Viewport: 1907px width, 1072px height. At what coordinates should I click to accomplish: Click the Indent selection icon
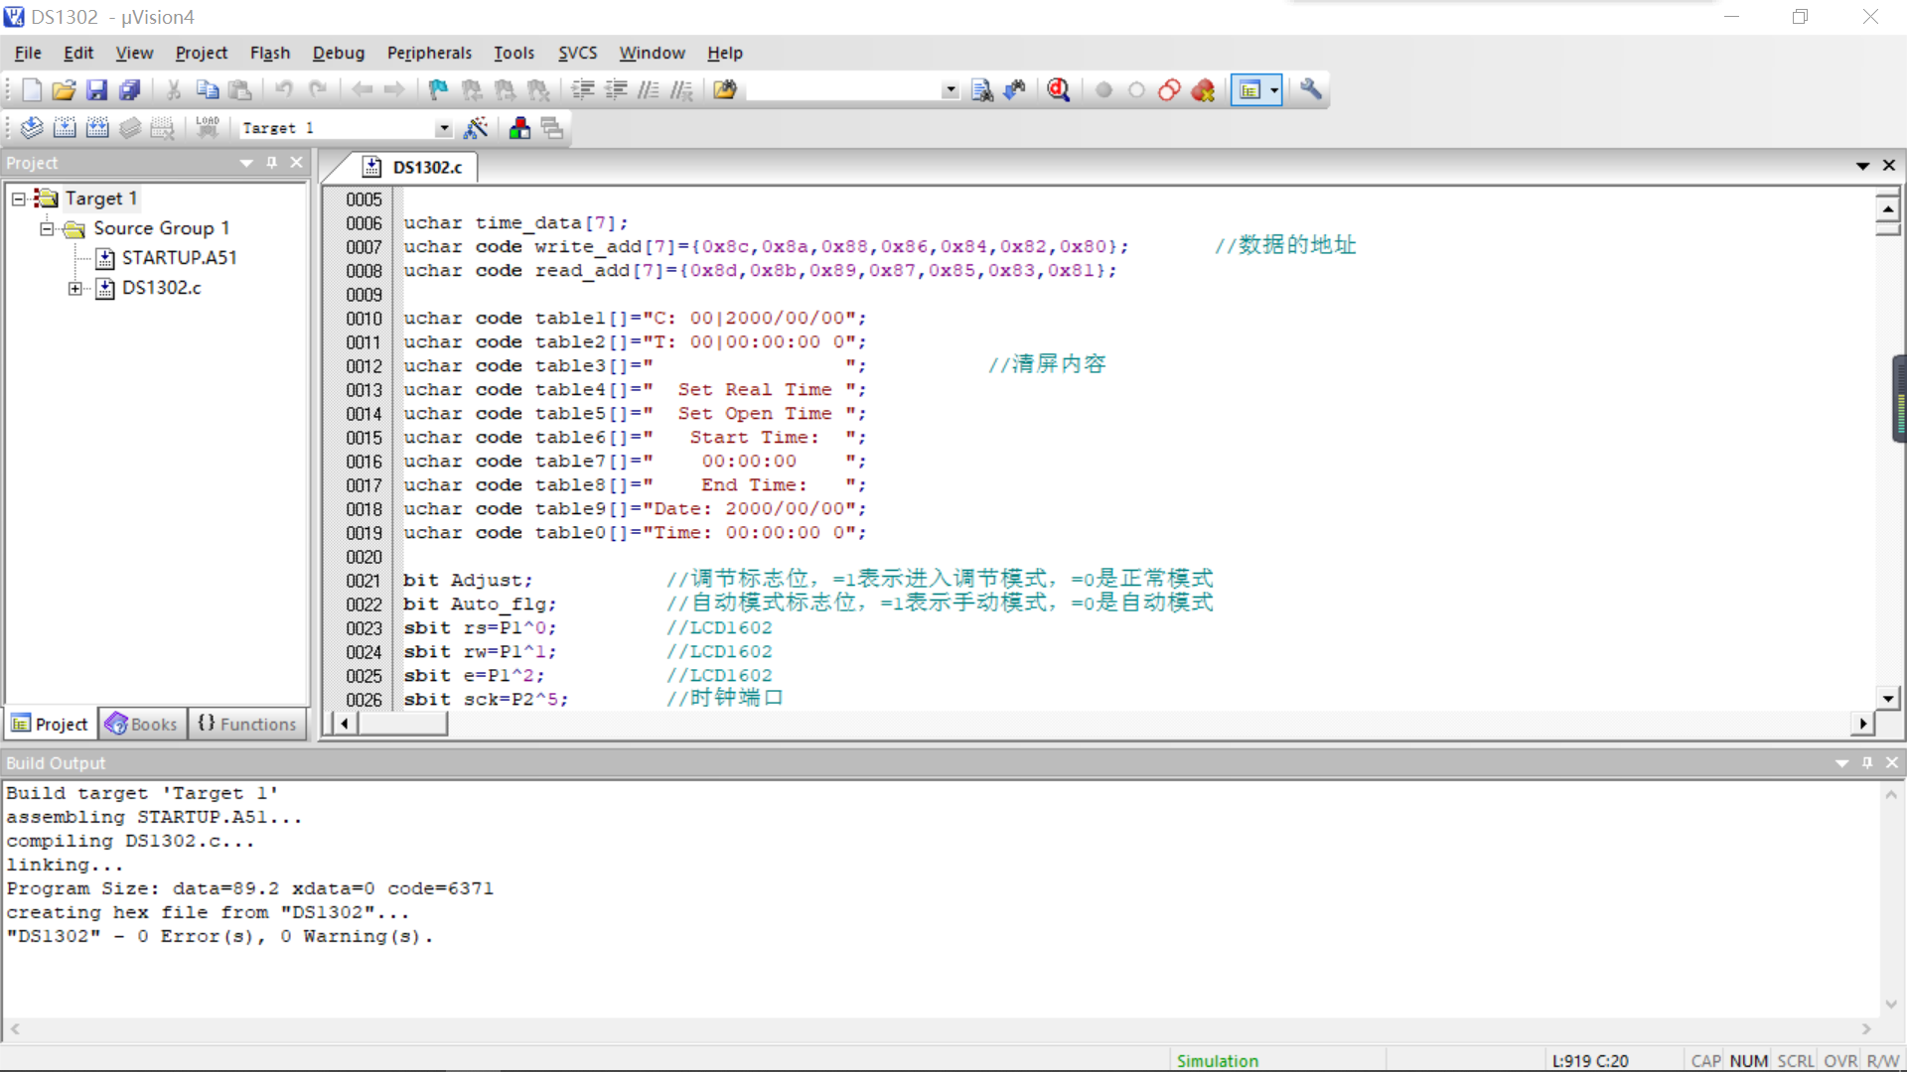tap(583, 90)
